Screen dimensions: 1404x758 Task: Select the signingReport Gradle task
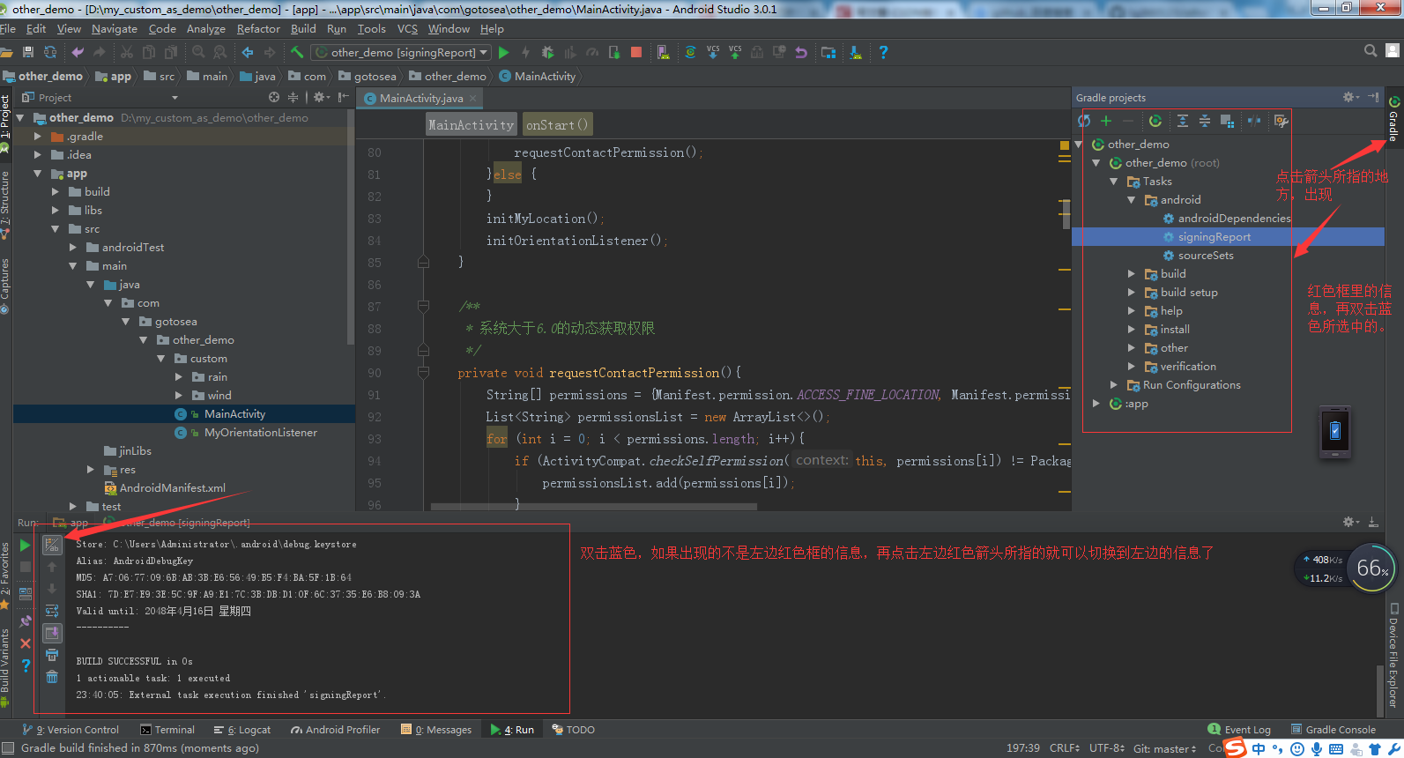coord(1214,237)
